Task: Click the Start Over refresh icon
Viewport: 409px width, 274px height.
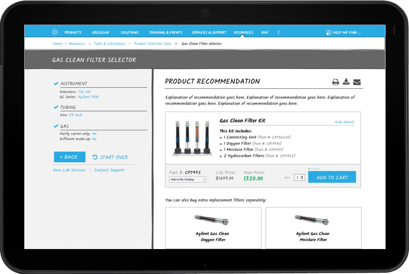Action: (x=95, y=157)
